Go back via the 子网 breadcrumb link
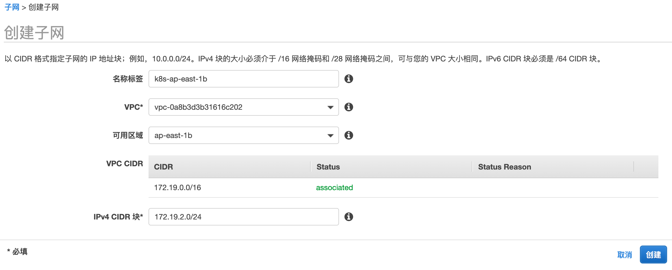 (x=12, y=7)
